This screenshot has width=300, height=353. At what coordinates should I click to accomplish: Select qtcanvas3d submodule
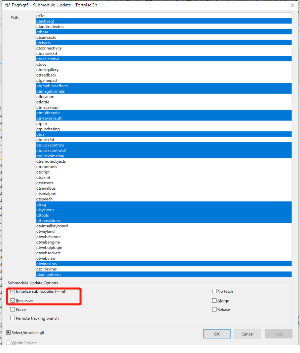(x=163, y=37)
